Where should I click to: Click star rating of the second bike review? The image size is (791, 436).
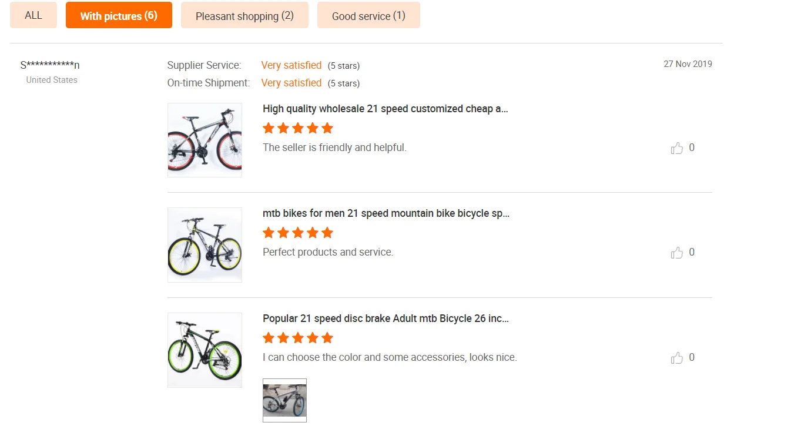(298, 233)
